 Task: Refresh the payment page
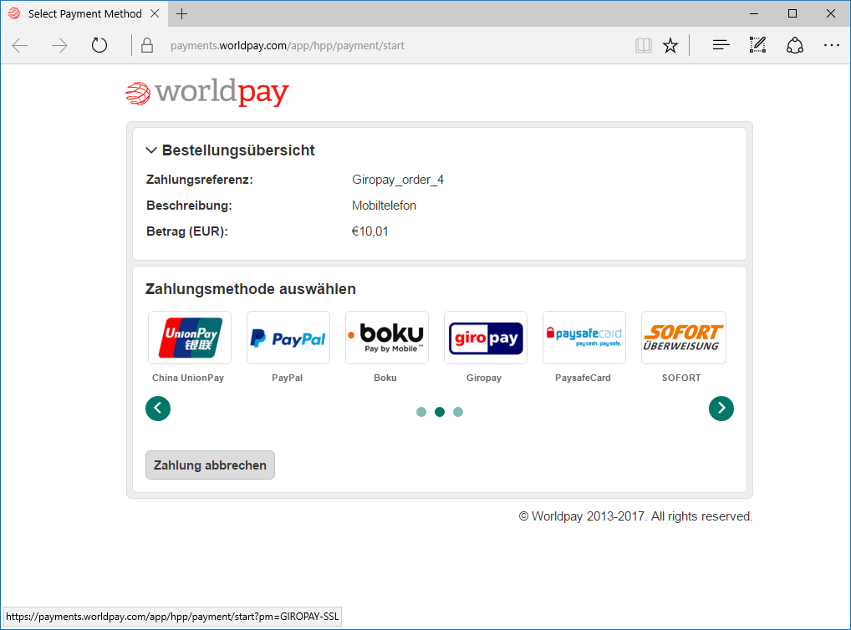[99, 46]
